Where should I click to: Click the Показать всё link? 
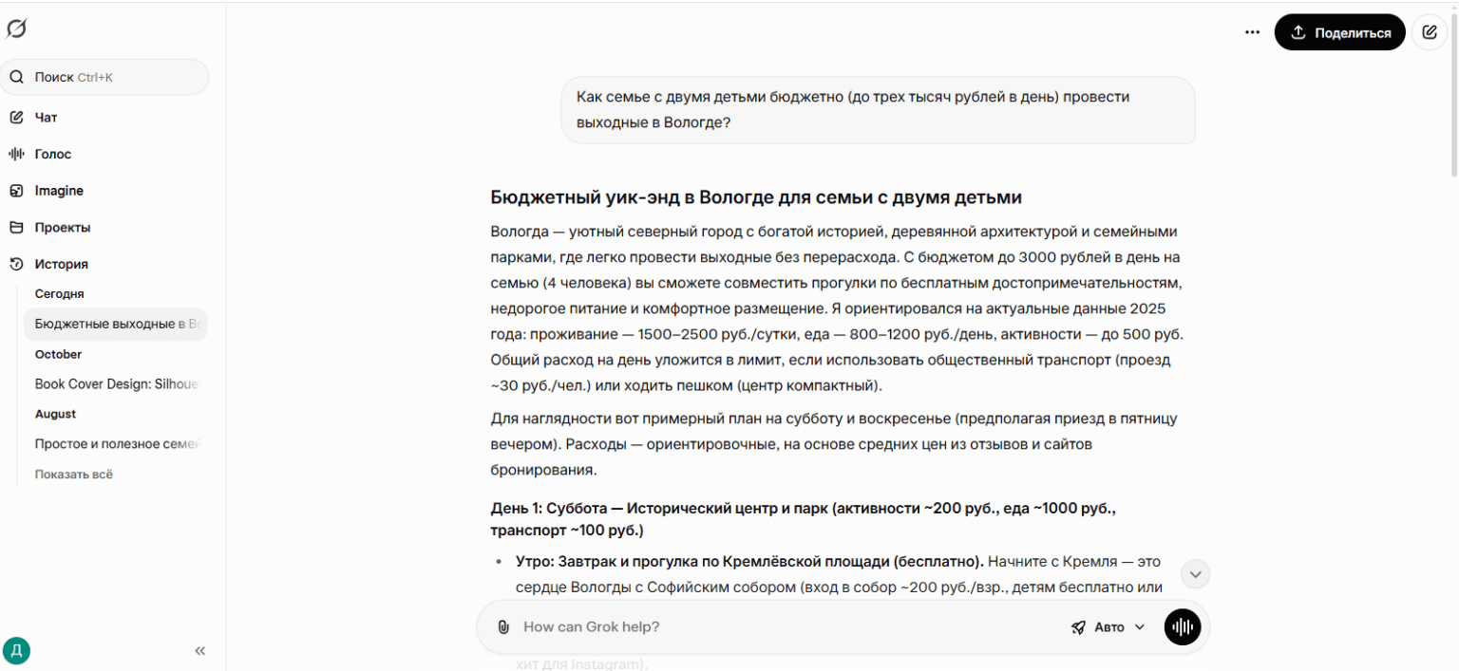[x=74, y=474]
